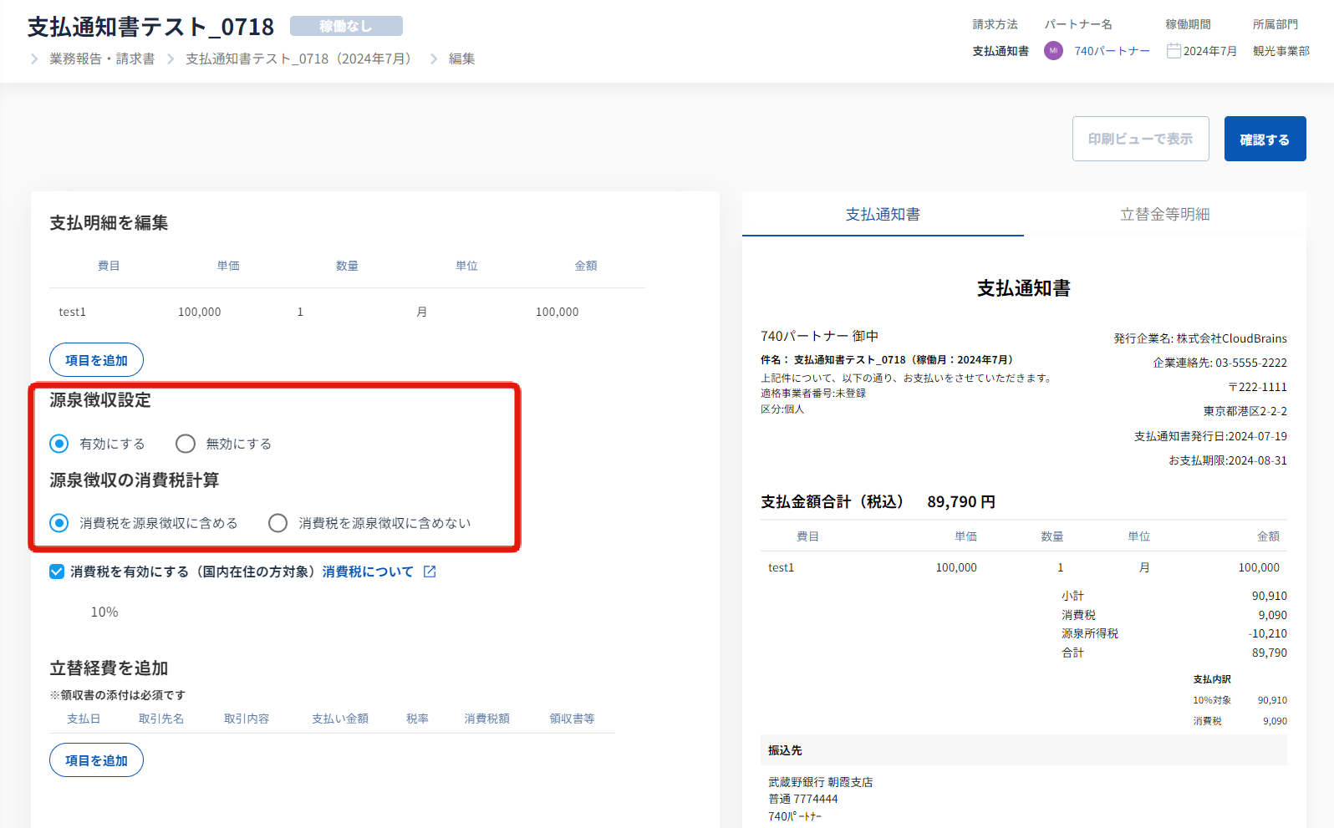Add item under 立替経費を追加

96,760
